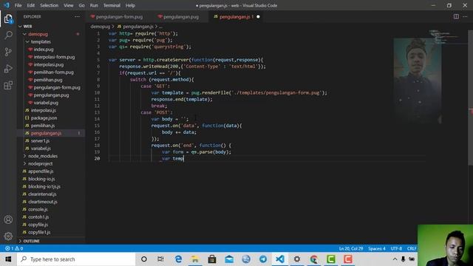This screenshot has height=266, width=473.
Task: Open Settings gear on taskbar
Action: pos(297,259)
